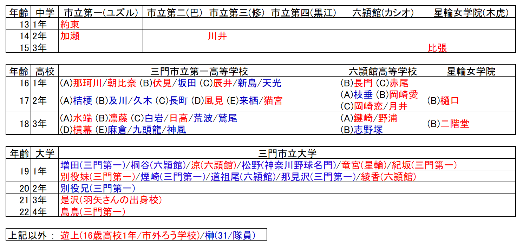Click the 六頴館(カシオ) header cell
Screen dimensions: 523x249
(x=383, y=13)
